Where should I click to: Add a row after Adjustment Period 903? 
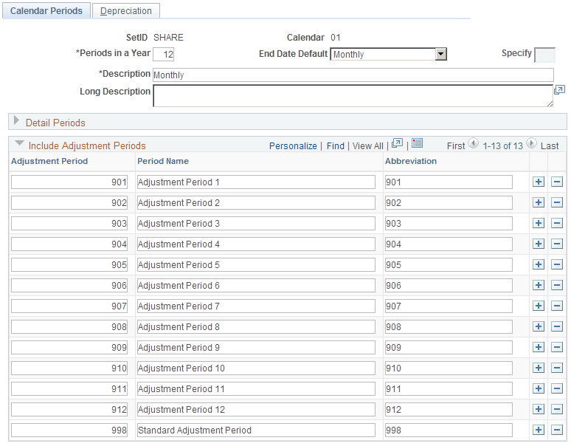[539, 223]
